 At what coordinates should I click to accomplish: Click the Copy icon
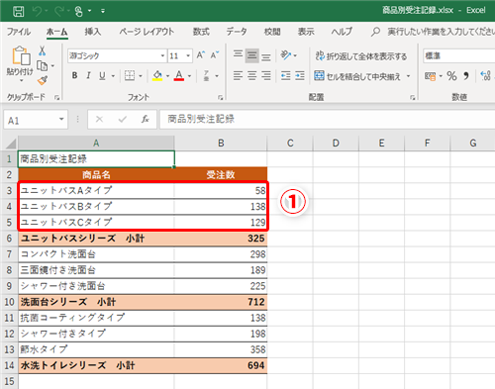42,65
